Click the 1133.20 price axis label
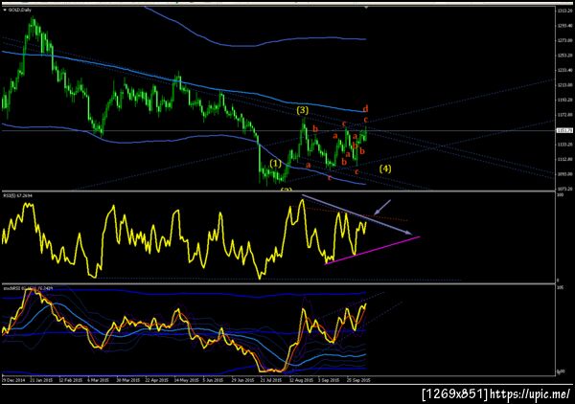The image size is (575, 404). pyautogui.click(x=564, y=145)
